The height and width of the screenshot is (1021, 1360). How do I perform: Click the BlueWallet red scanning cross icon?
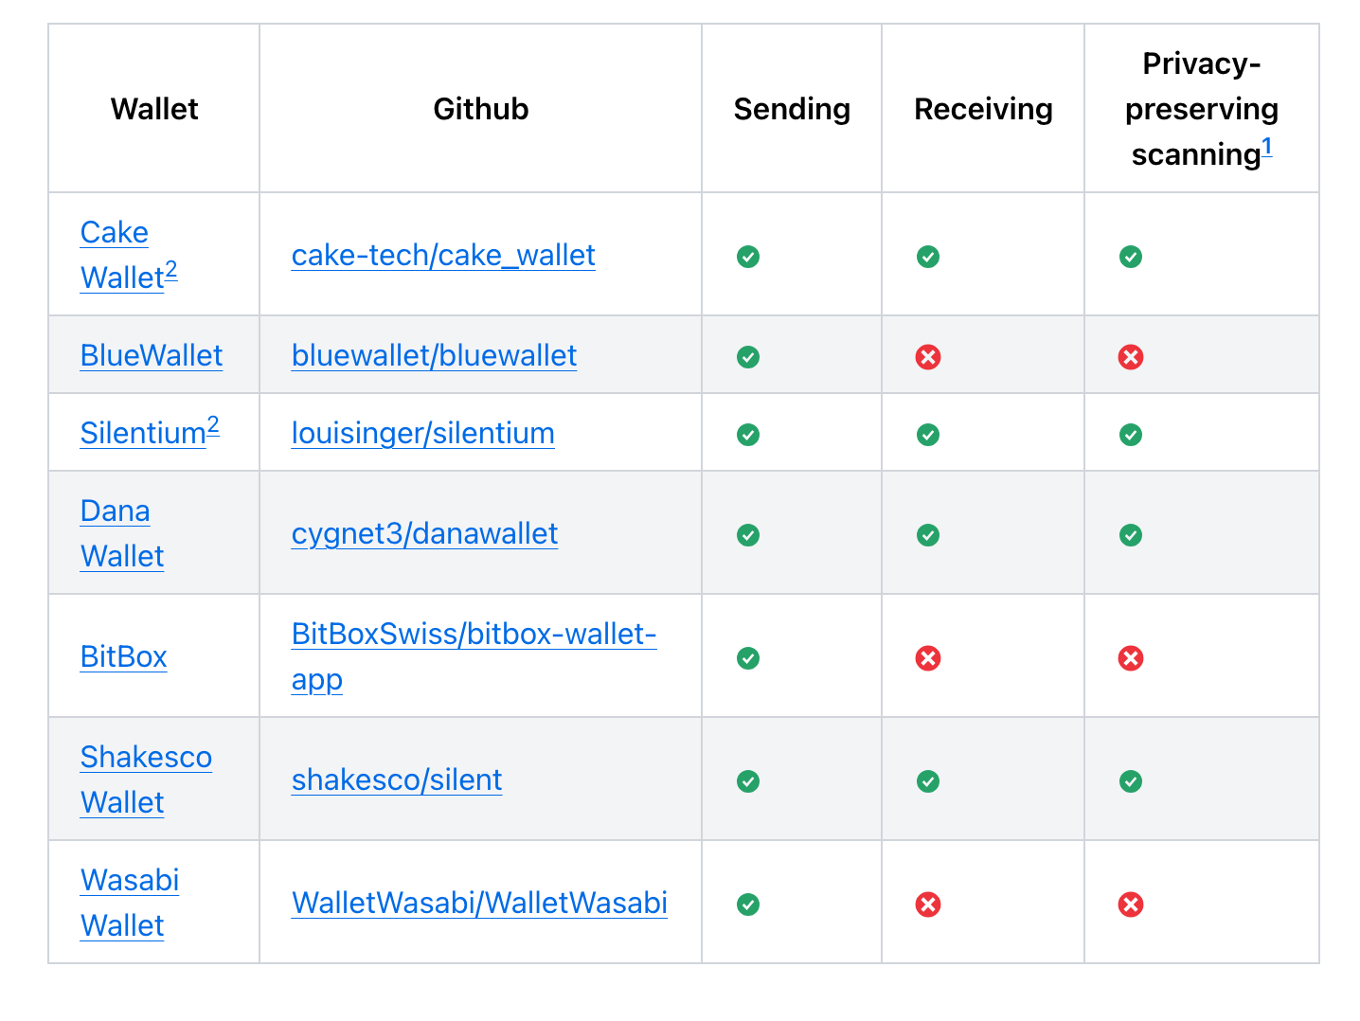click(1131, 357)
